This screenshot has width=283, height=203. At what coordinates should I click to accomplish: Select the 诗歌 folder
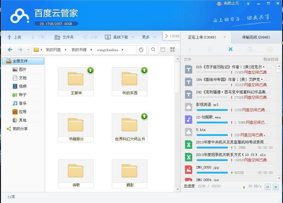point(76,174)
